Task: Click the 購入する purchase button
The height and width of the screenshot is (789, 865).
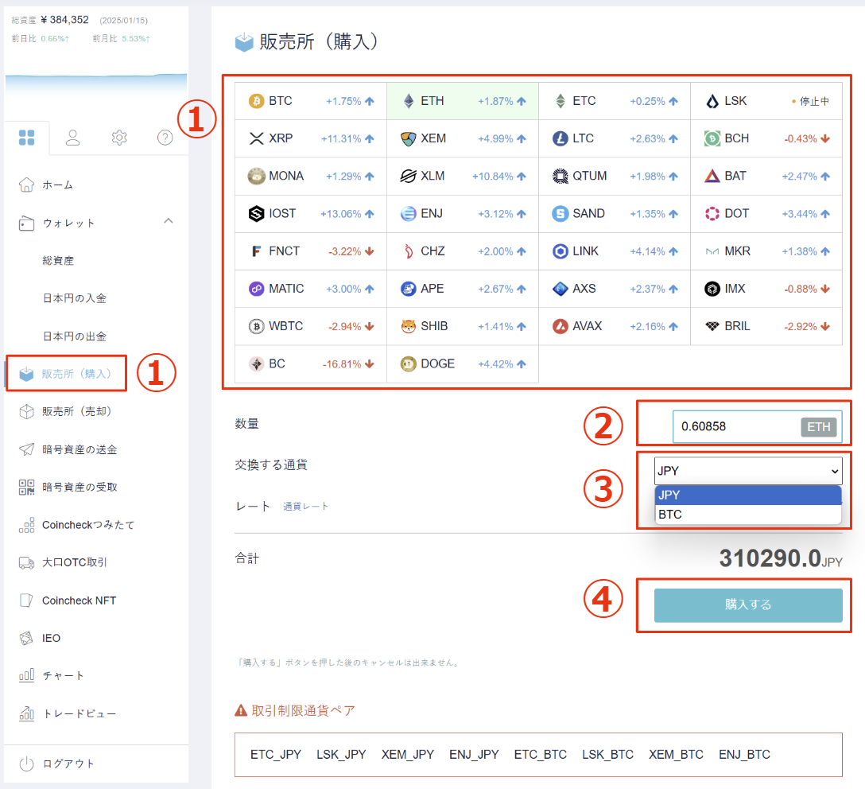Action: 748,605
